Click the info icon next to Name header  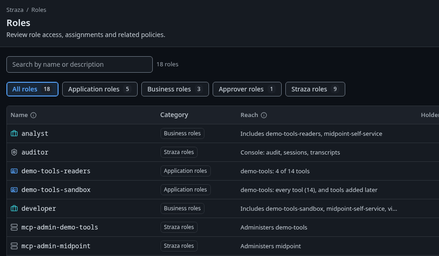pyautogui.click(x=33, y=115)
